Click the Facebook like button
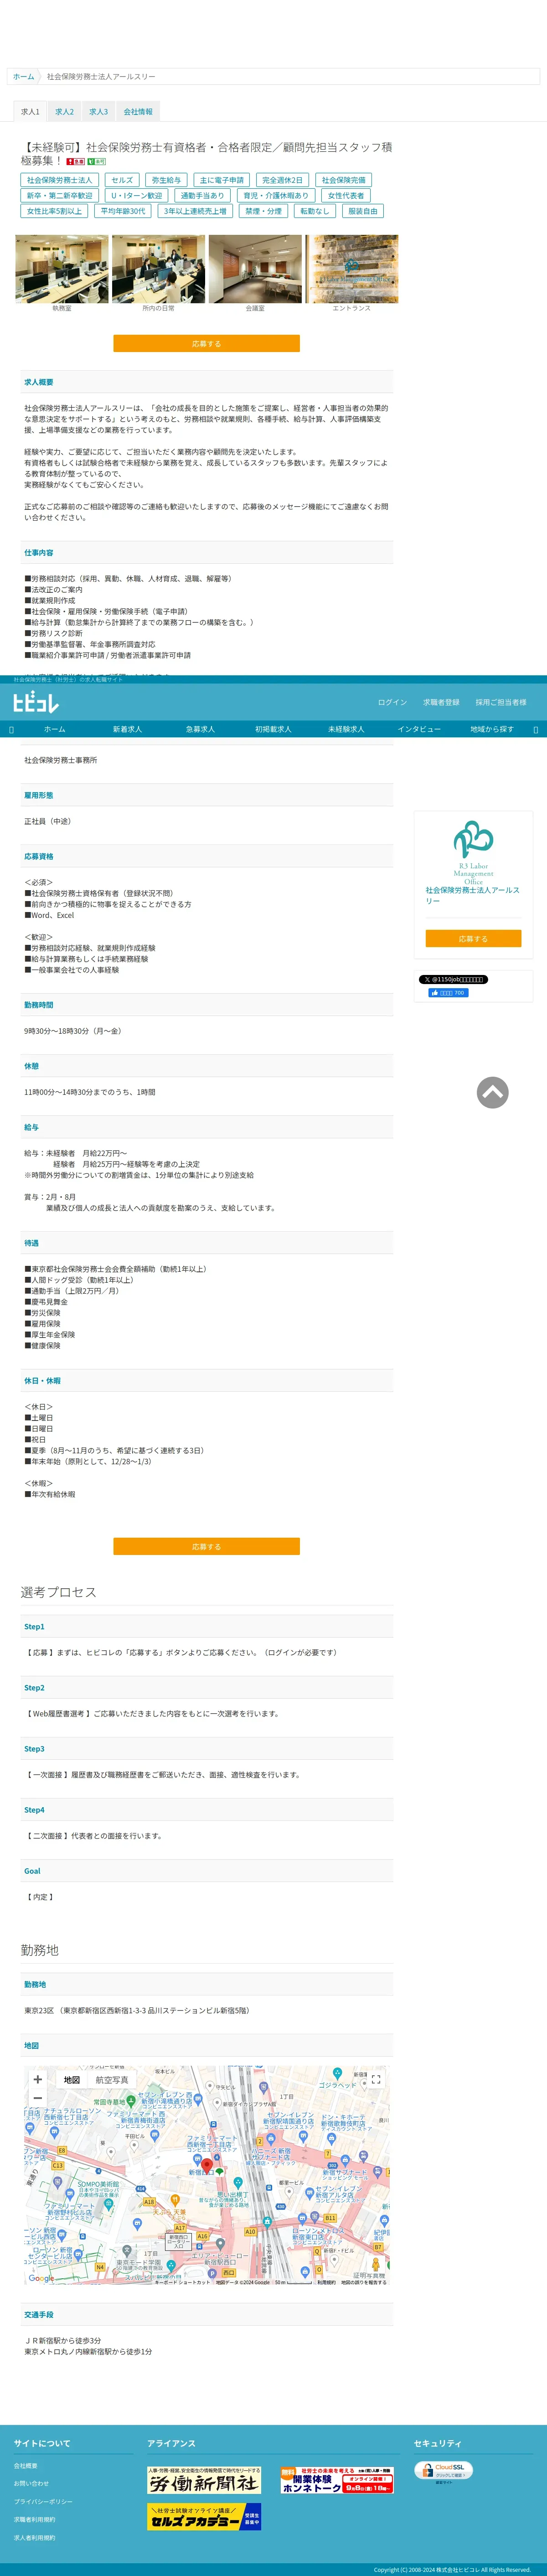This screenshot has width=547, height=2576. tap(448, 993)
